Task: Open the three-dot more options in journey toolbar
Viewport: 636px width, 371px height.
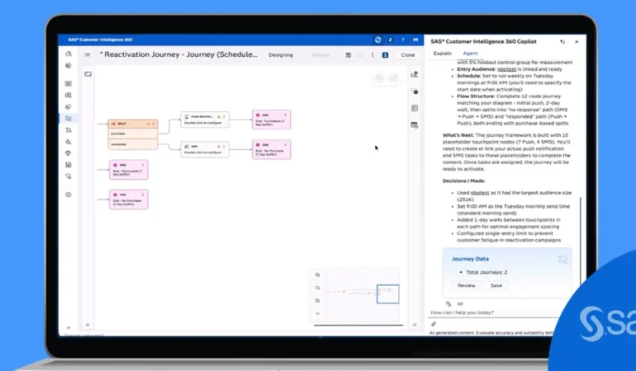Action: coord(373,54)
